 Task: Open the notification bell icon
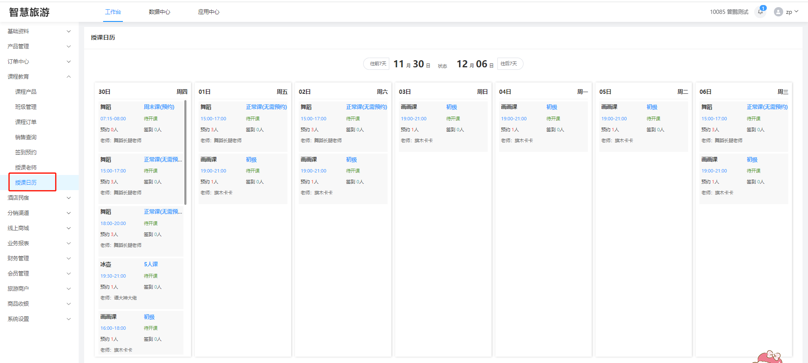(x=760, y=12)
